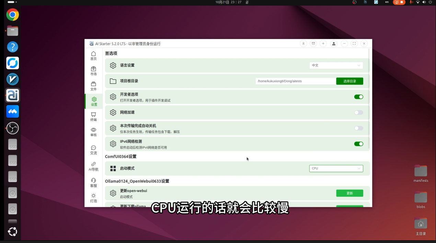Disable the IPv6网络检测 toggle
The height and width of the screenshot is (243, 436).
(359, 144)
